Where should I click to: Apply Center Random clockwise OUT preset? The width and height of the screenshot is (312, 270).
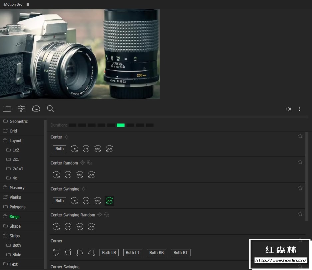(x=91, y=175)
